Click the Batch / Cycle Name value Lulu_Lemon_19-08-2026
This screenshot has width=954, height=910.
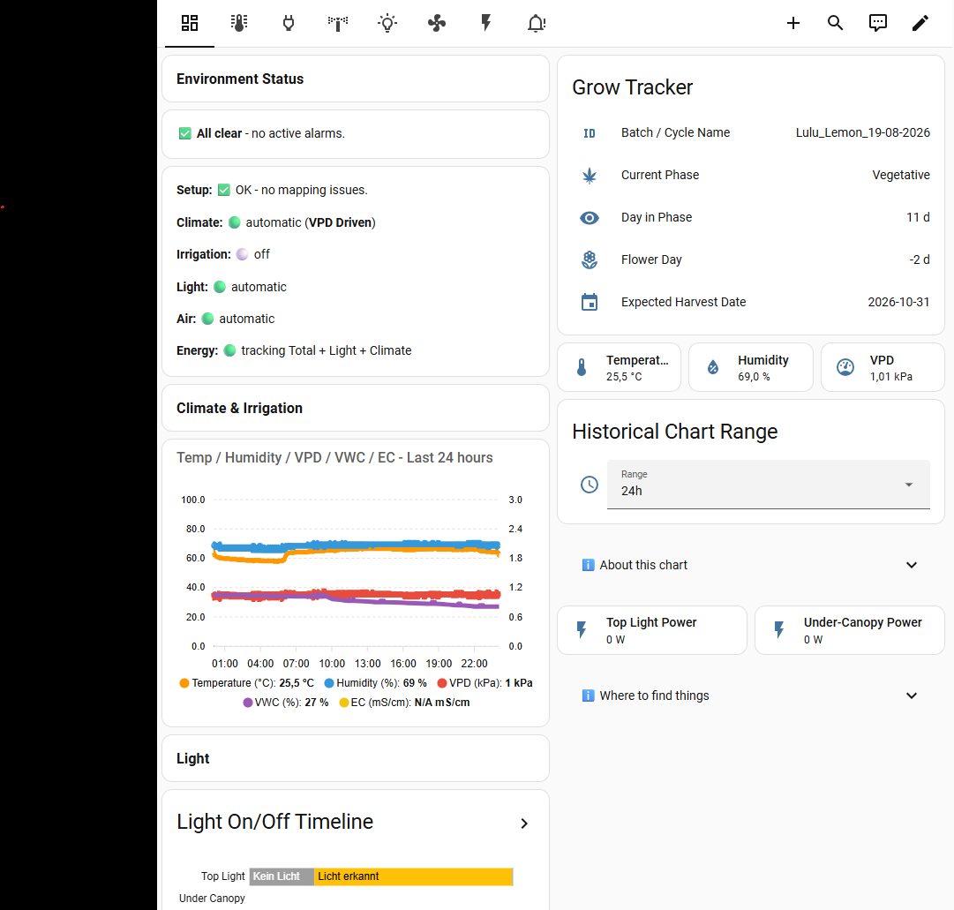point(863,132)
